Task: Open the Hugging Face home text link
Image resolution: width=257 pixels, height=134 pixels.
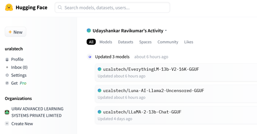Action: pos(31,8)
